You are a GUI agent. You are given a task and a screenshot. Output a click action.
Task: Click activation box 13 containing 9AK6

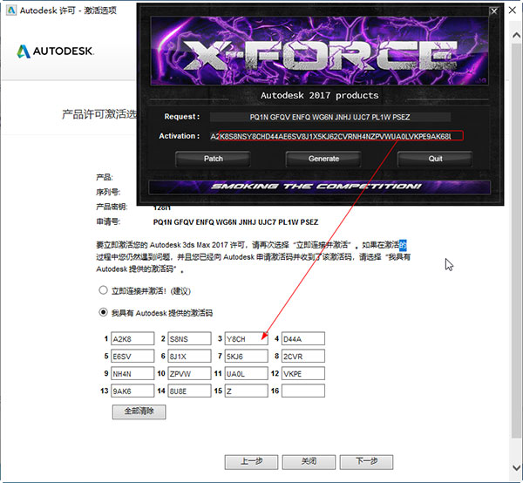click(132, 391)
